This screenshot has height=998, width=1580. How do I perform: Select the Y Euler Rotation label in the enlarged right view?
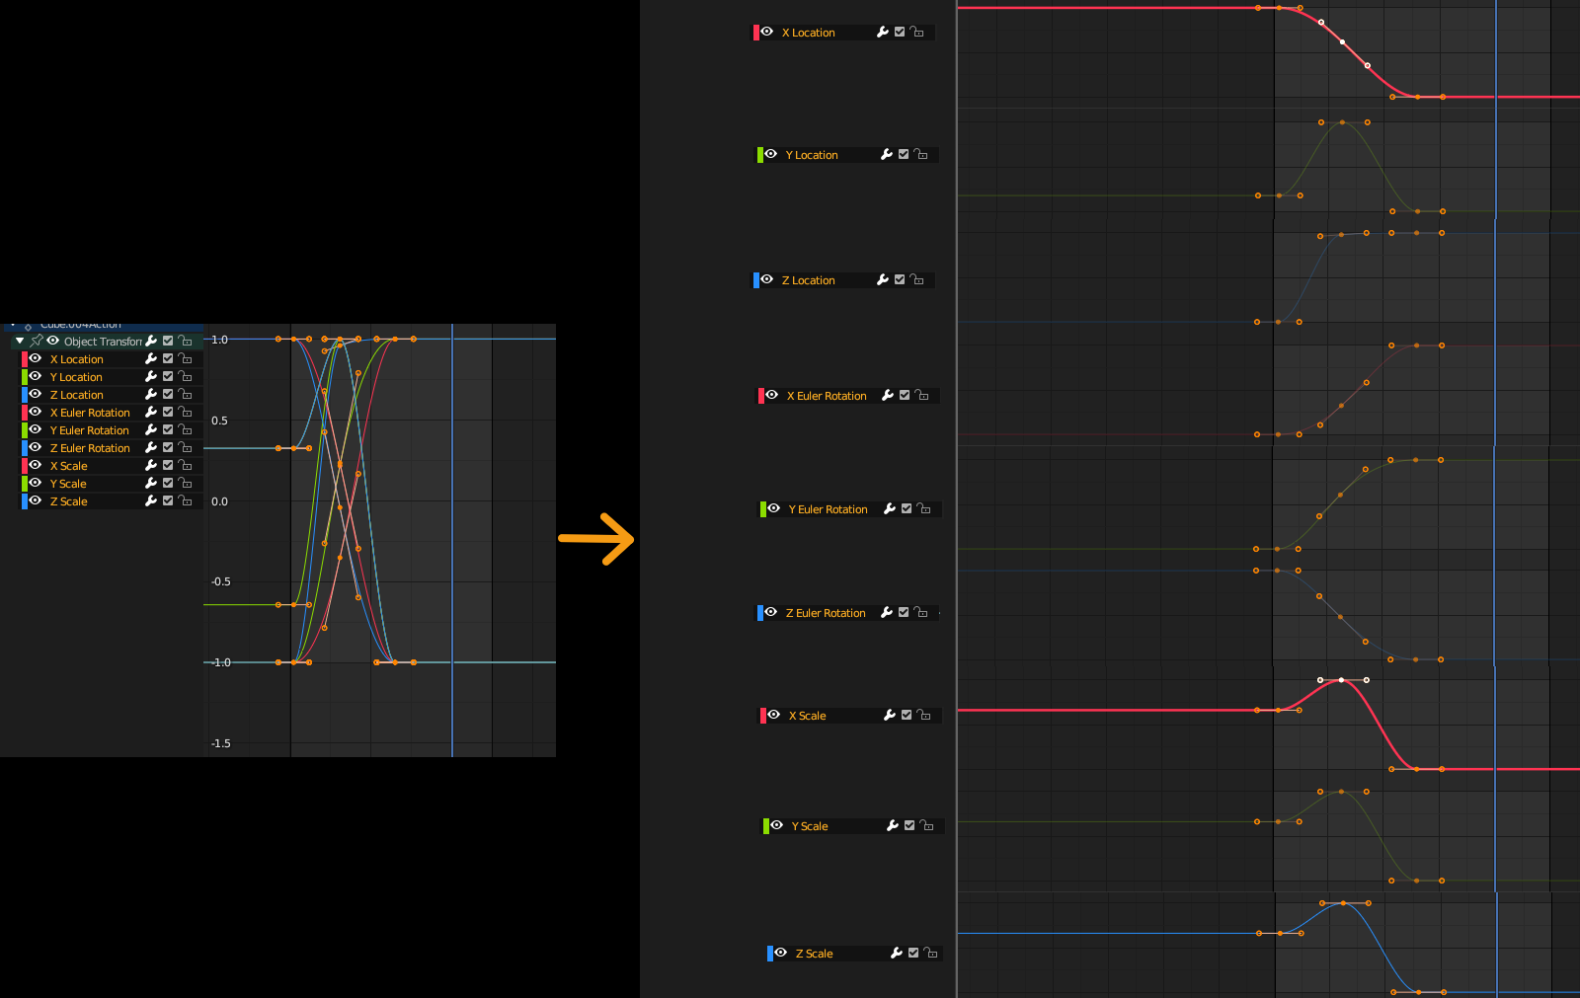point(829,509)
